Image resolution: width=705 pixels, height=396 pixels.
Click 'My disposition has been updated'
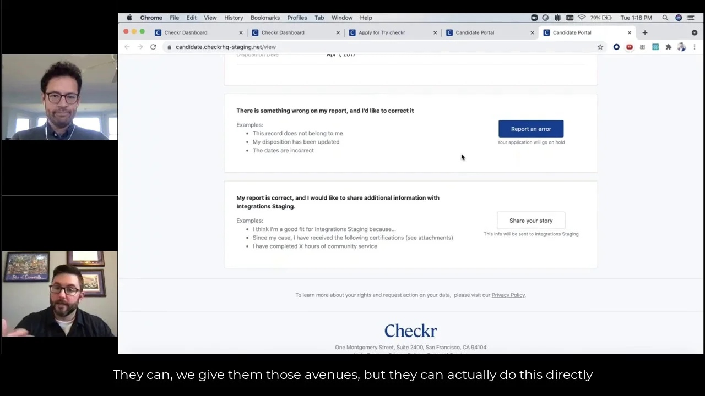296,142
